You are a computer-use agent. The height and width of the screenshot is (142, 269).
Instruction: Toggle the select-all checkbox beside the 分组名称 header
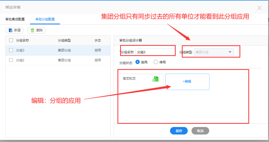pos(11,40)
